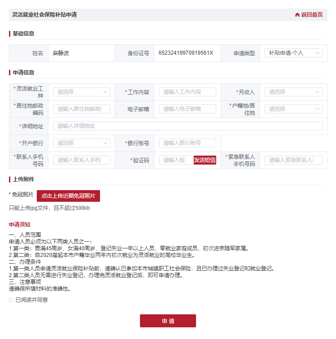Viewport: 336px width, 339px height.
Task: Check the 已阅读并同意 checkbox
Action: (x=11, y=300)
